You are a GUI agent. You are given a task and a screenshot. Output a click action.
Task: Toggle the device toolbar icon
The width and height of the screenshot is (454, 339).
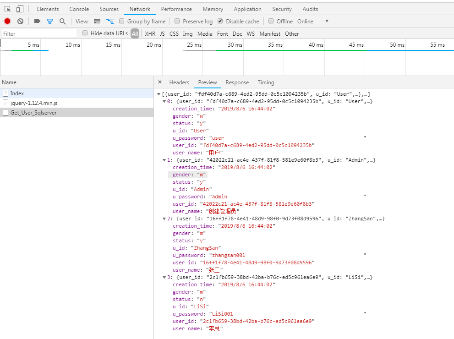20,9
